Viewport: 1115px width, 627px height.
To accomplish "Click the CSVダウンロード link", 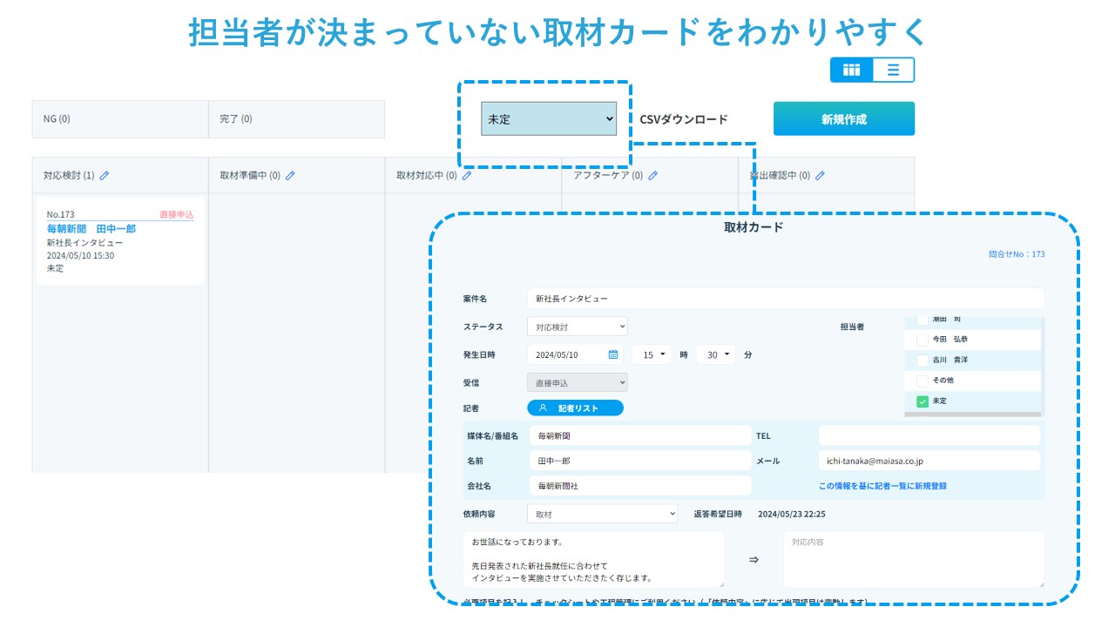I will (x=684, y=119).
